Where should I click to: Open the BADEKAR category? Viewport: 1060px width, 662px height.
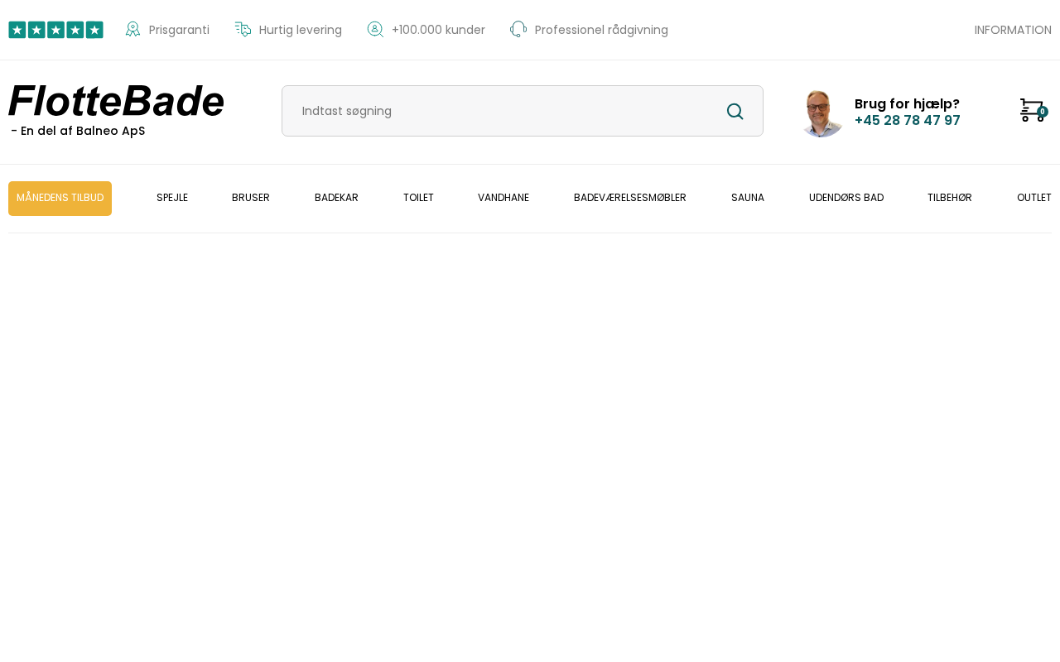pyautogui.click(x=336, y=198)
